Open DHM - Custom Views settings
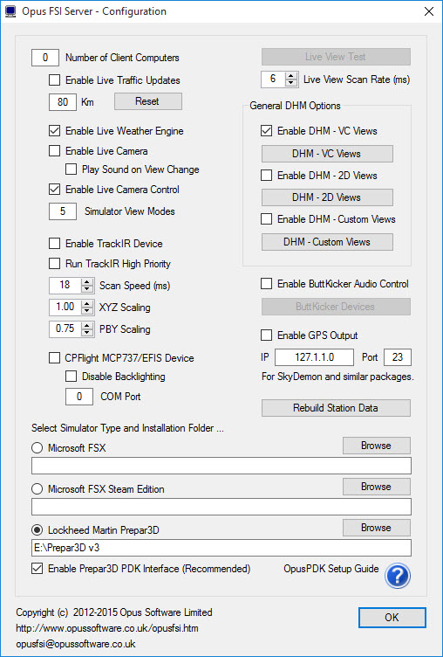 click(x=327, y=242)
